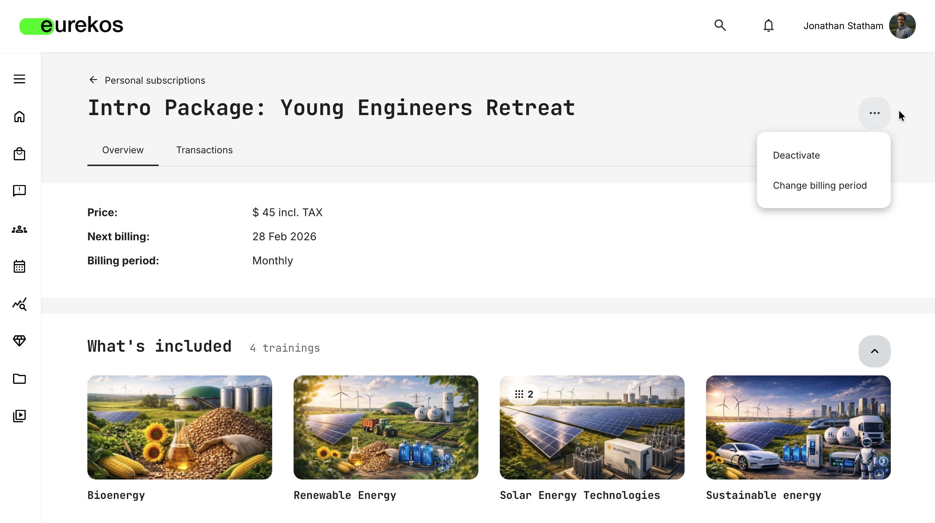
Task: Open the home dashboard icon
Action: click(x=19, y=117)
